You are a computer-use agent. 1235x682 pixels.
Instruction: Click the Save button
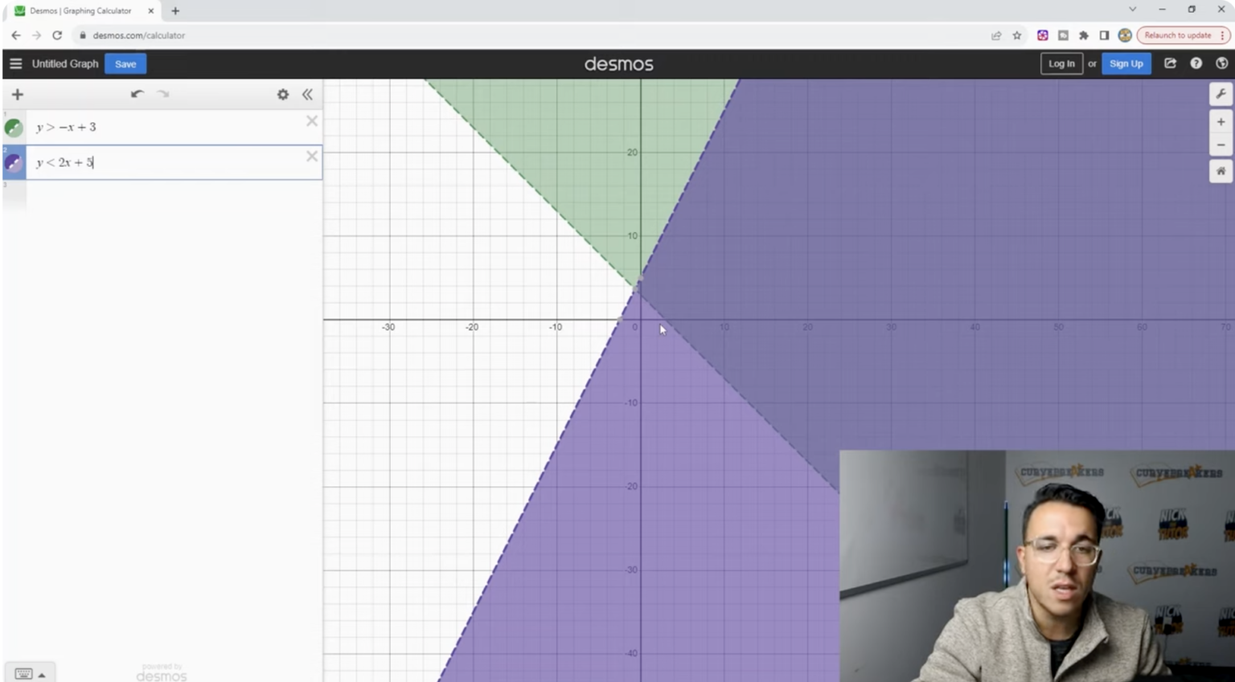tap(125, 63)
